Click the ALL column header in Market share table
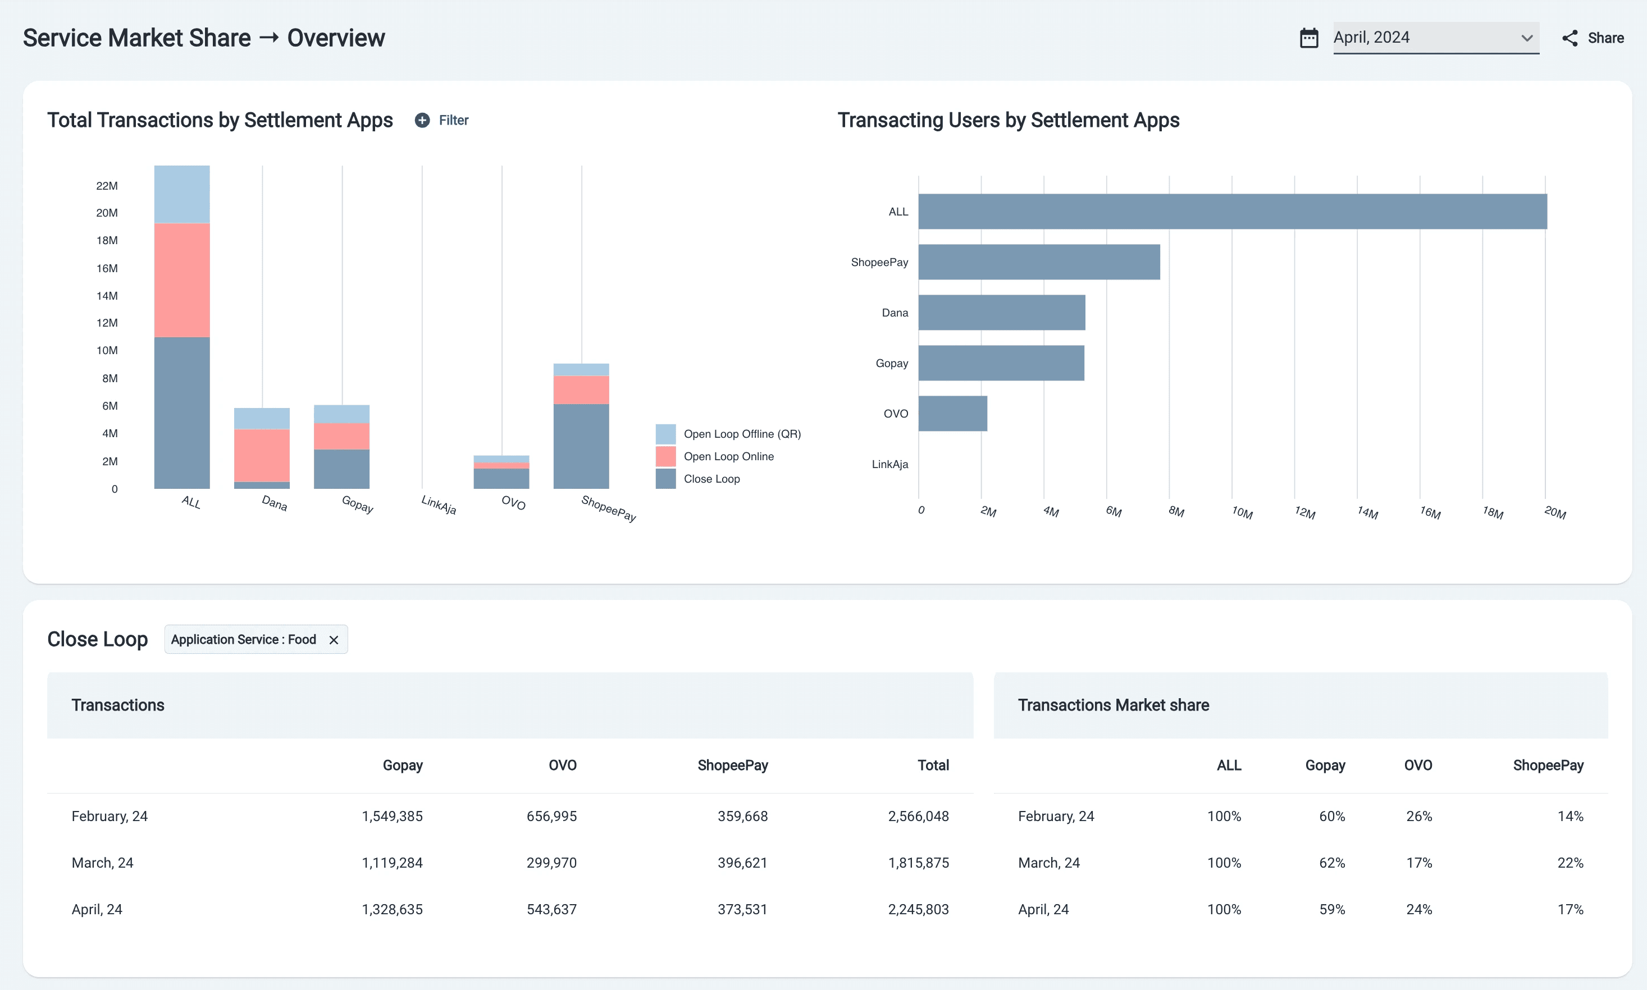 pos(1229,765)
